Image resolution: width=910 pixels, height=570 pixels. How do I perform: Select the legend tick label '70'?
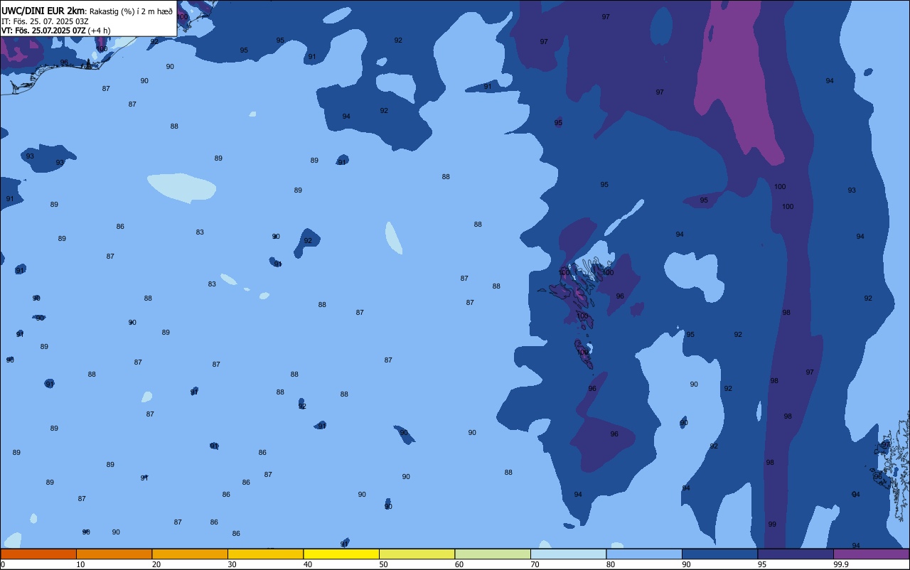pos(535,564)
